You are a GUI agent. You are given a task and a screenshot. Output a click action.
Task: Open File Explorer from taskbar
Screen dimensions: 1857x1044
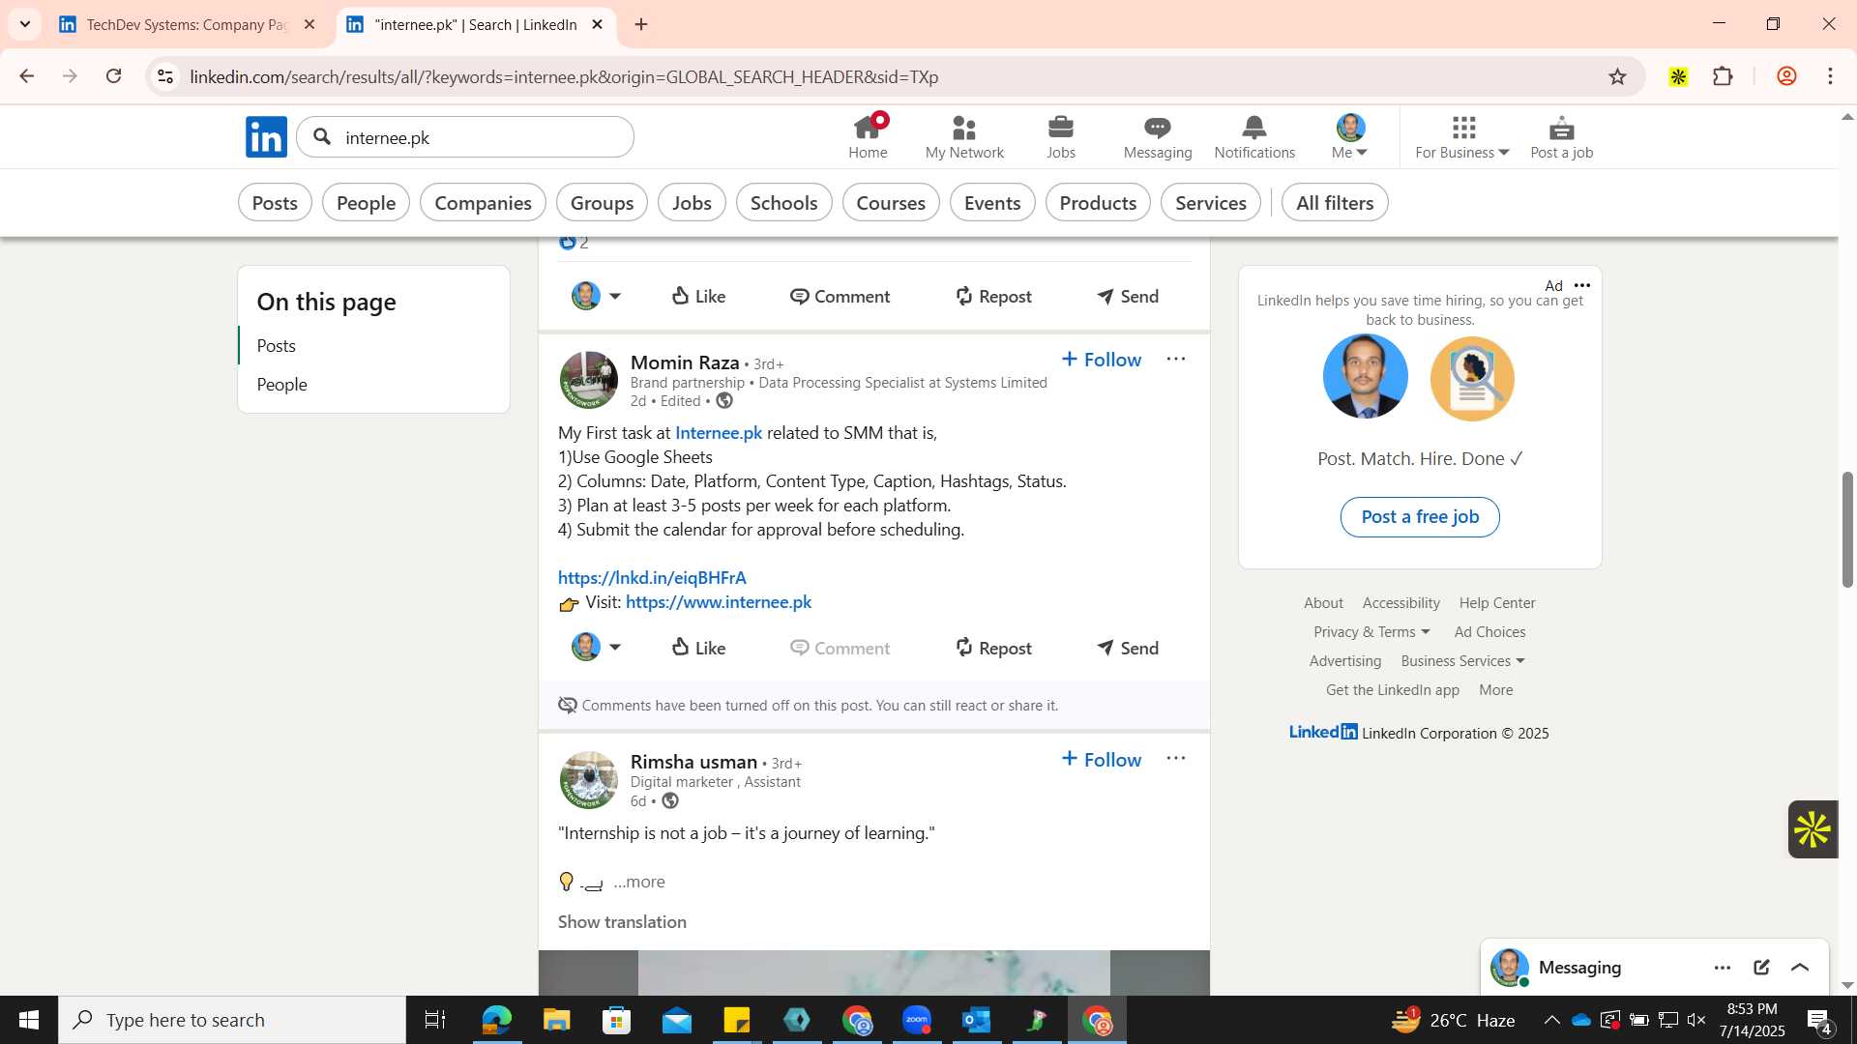[x=556, y=1020]
